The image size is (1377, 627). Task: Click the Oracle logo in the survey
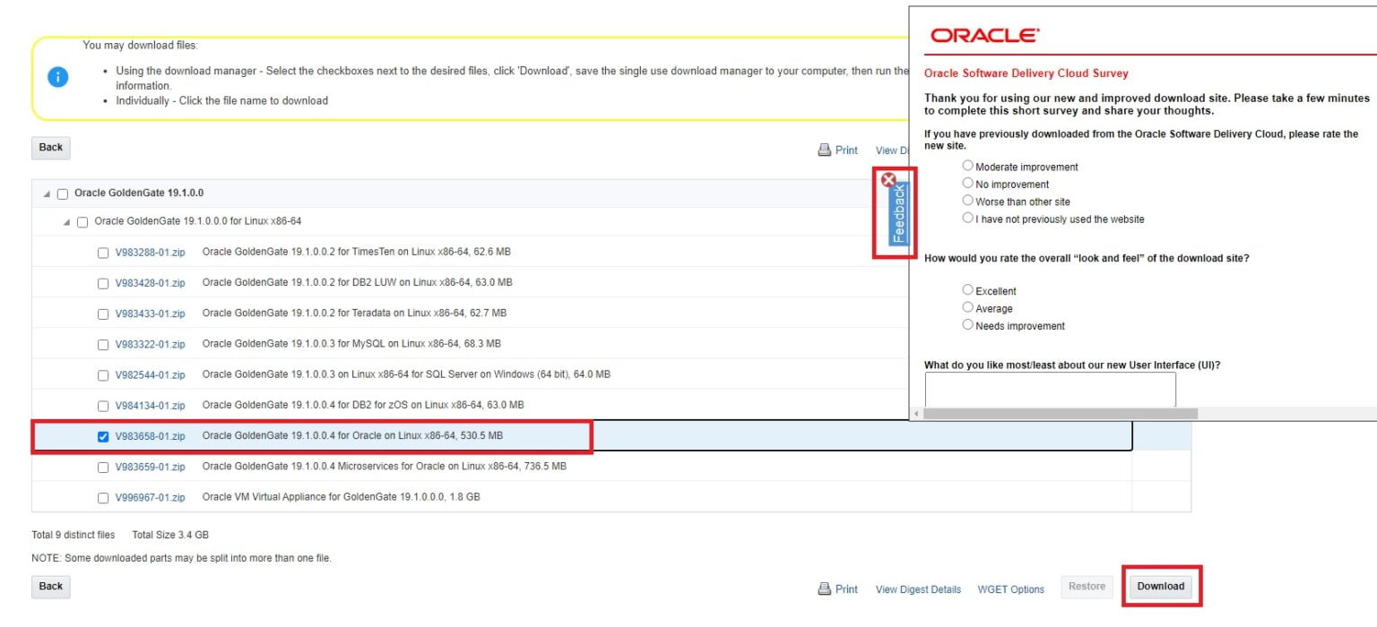tap(984, 36)
